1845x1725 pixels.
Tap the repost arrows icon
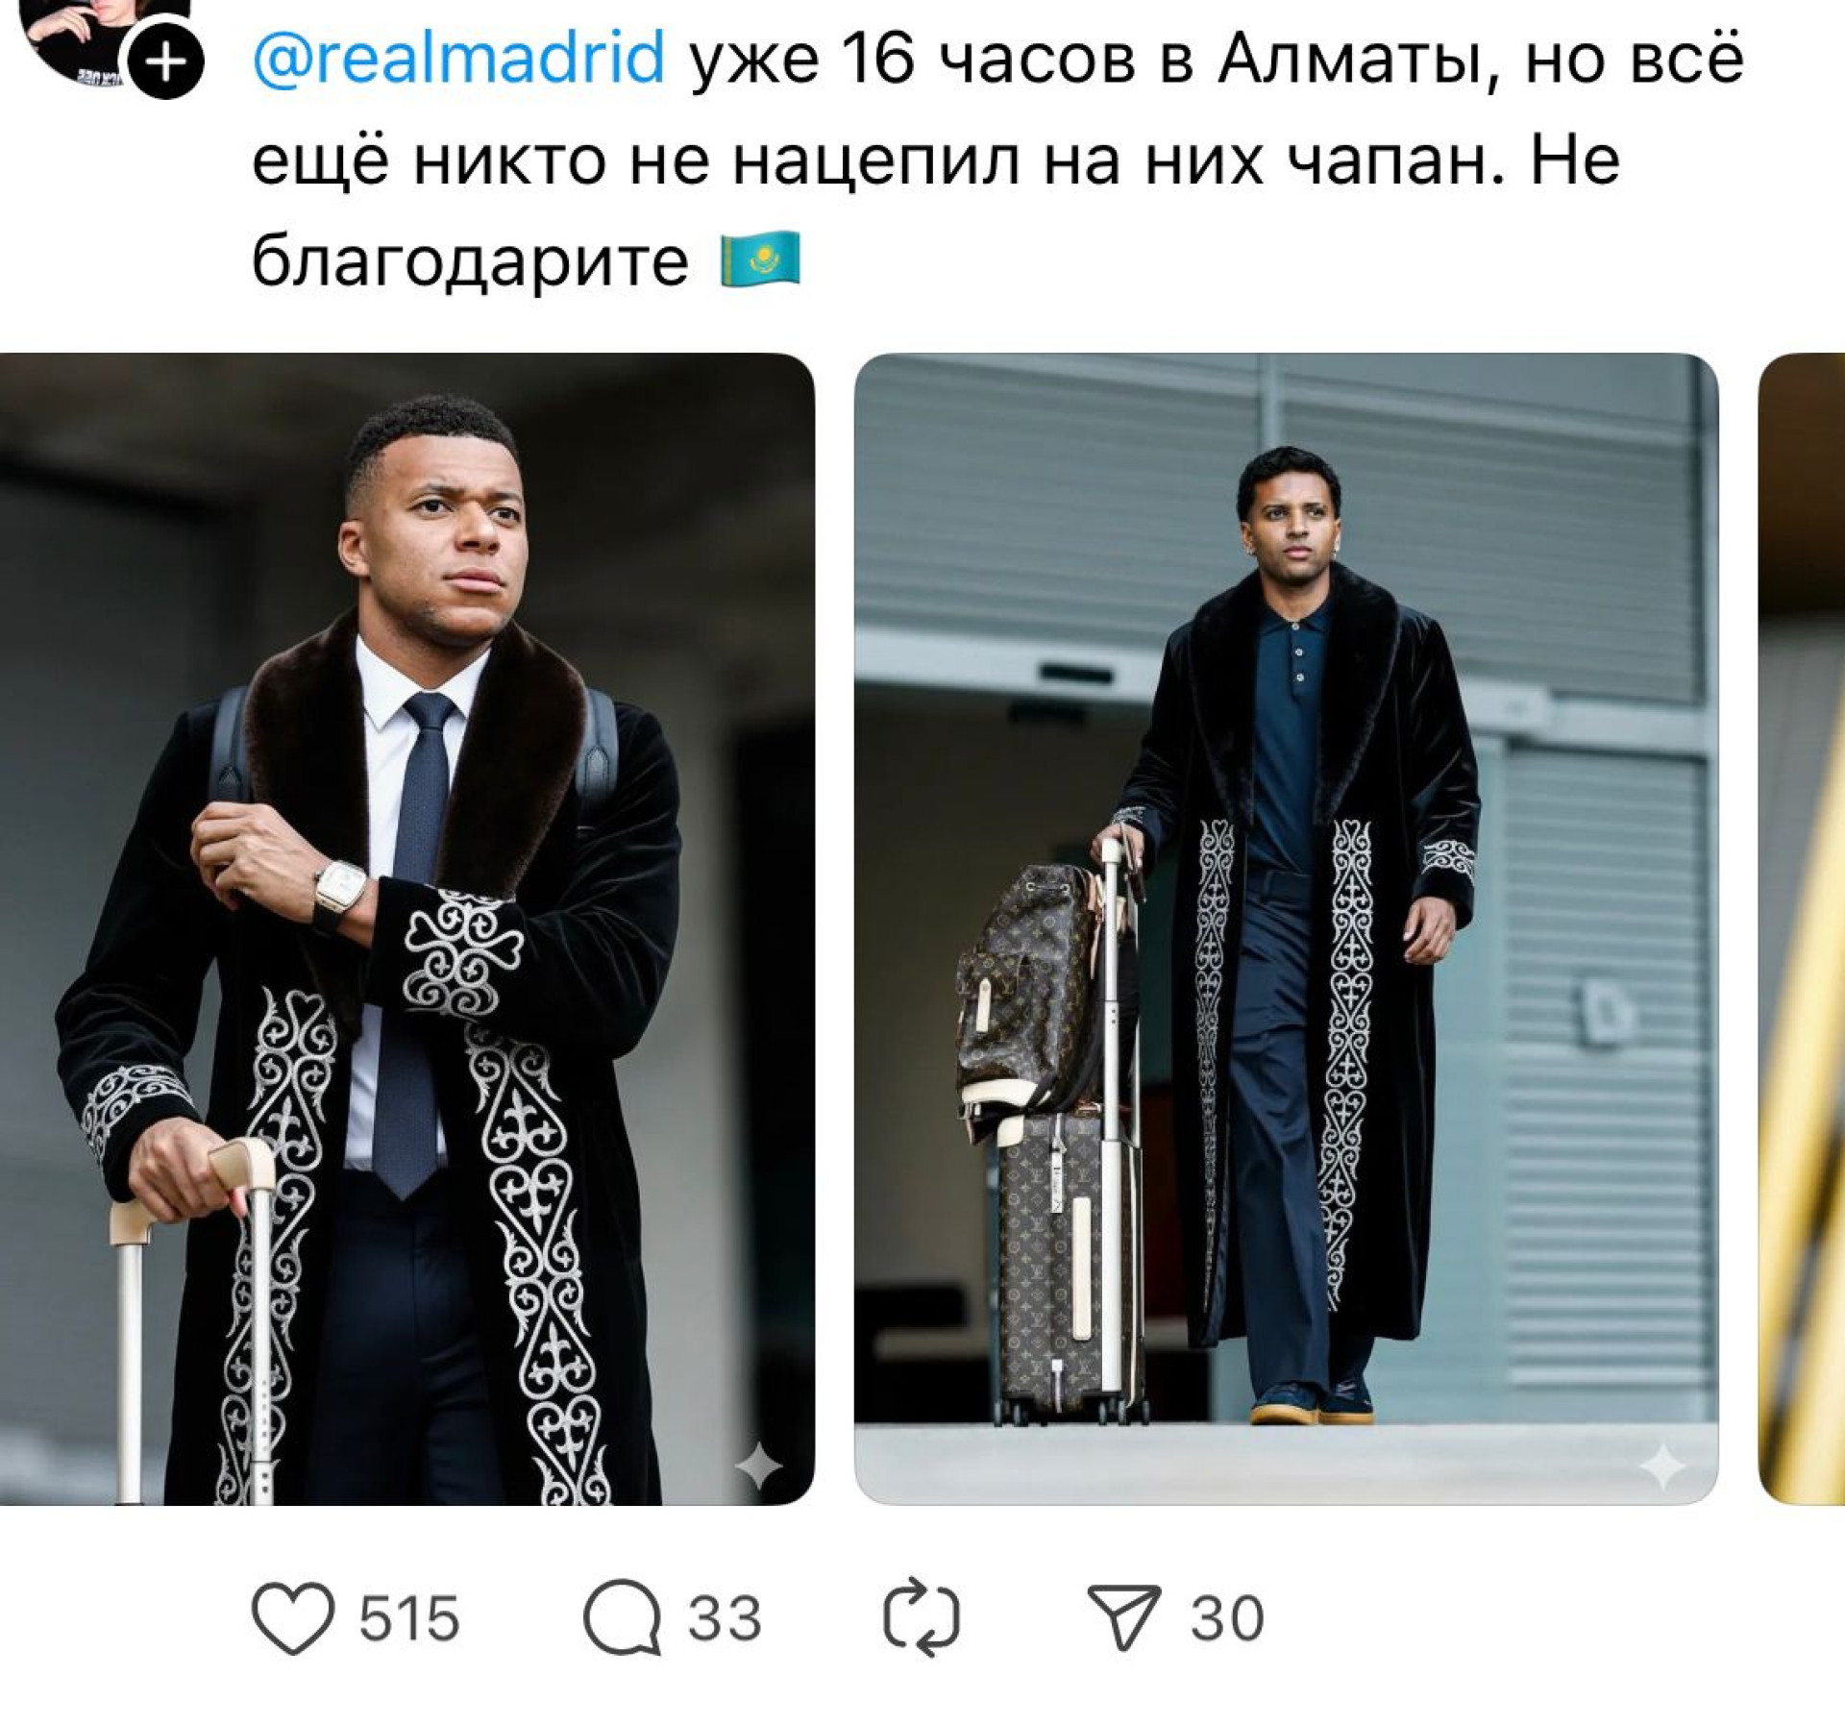(921, 1618)
